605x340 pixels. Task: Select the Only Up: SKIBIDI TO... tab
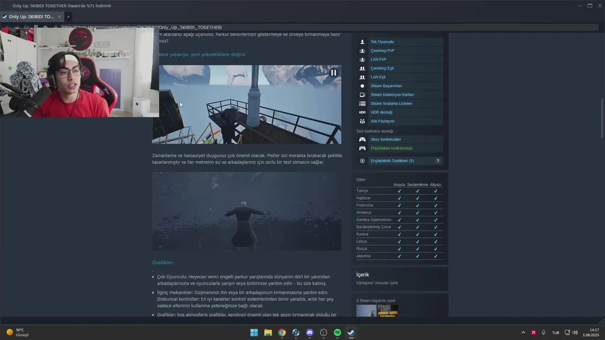31,17
